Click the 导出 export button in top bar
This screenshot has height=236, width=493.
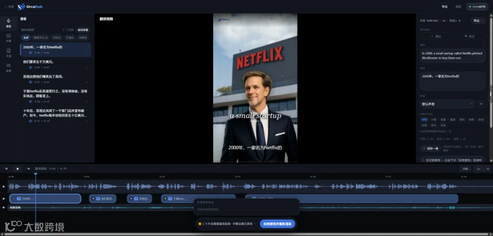pyautogui.click(x=445, y=7)
